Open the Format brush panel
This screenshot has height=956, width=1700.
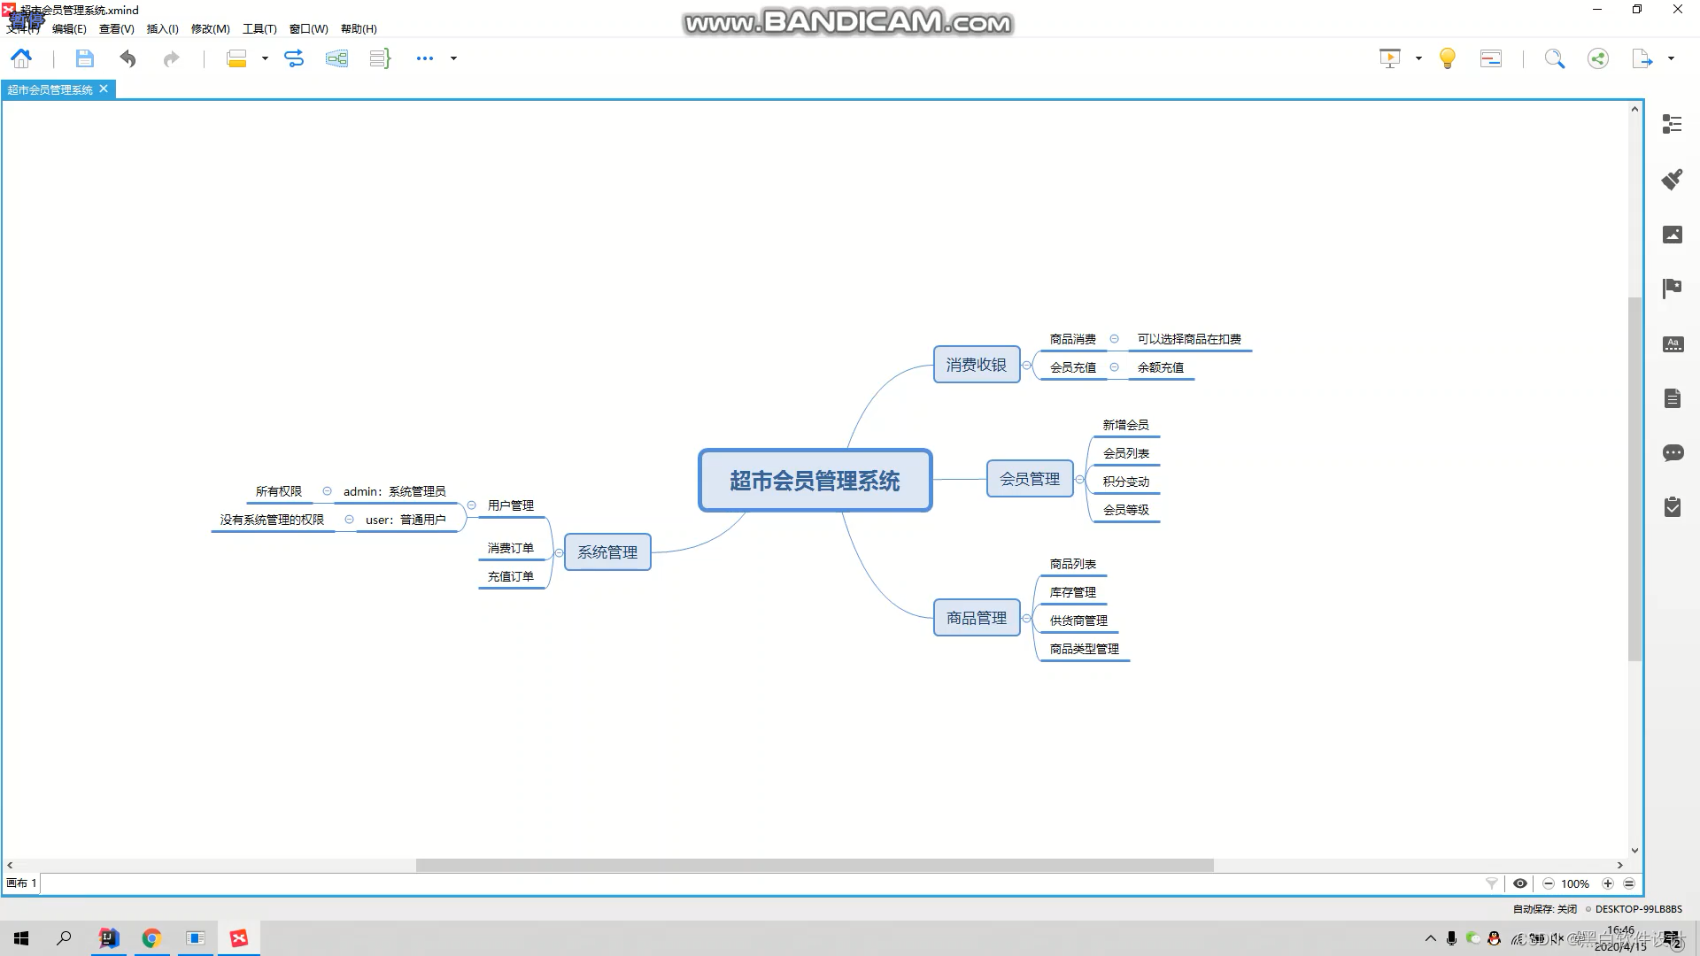click(1673, 180)
